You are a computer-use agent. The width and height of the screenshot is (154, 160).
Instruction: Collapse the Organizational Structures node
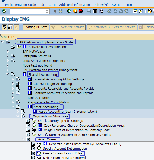click(18, 116)
